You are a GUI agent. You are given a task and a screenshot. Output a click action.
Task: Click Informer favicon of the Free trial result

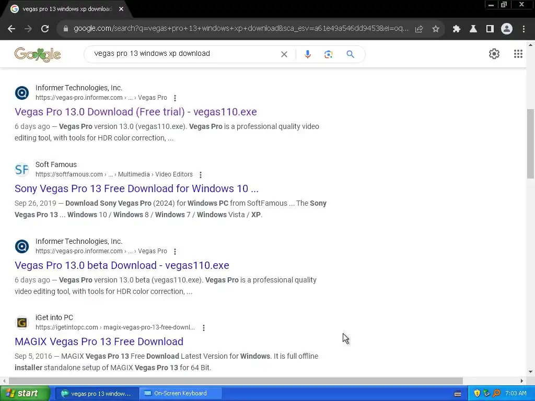coord(22,93)
